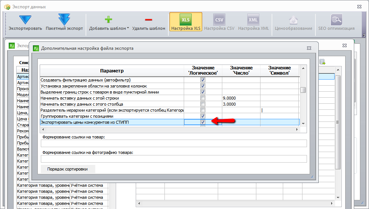Click the green plus Добавить шаблон icon
Image resolution: width=369 pixels, height=209 pixels.
point(108,20)
